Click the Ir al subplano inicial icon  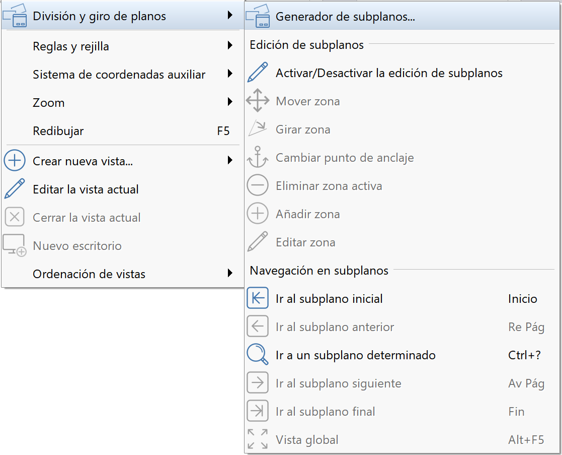point(258,298)
